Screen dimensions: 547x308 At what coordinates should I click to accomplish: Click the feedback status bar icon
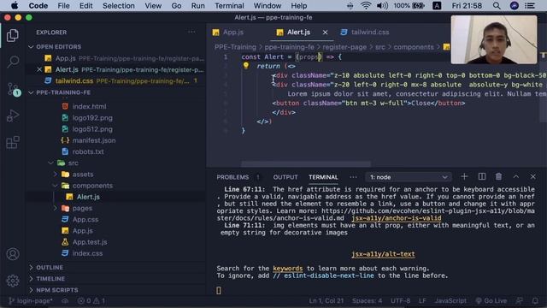pyautogui.click(x=520, y=300)
